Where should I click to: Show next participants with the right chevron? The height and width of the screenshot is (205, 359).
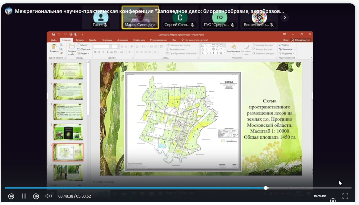click(284, 17)
